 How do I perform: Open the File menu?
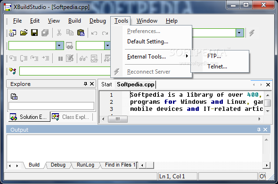pyautogui.click(x=17, y=21)
